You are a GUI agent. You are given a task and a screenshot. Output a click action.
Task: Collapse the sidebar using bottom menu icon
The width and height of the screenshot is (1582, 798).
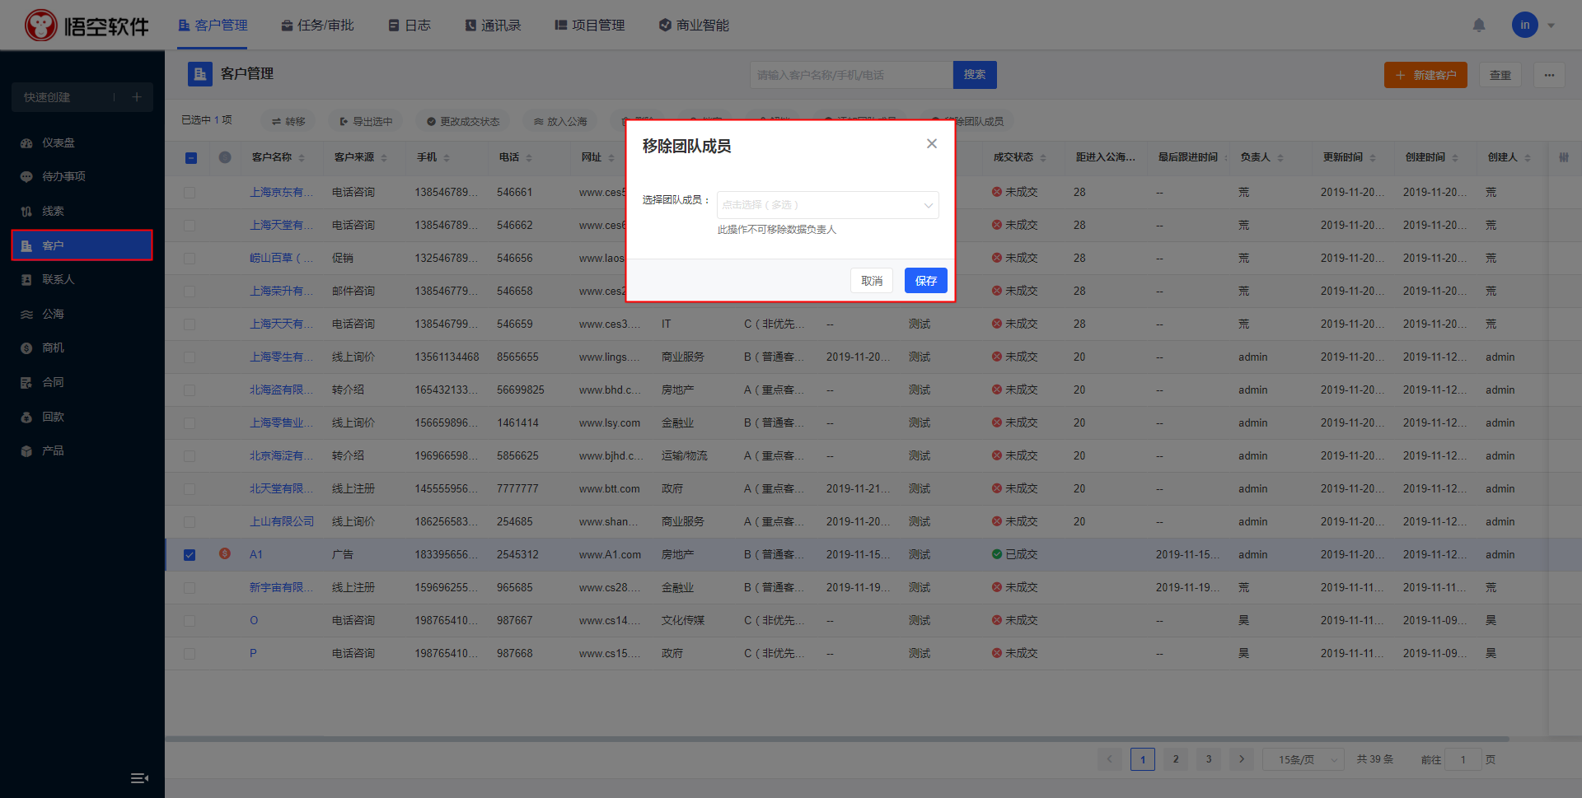click(139, 778)
